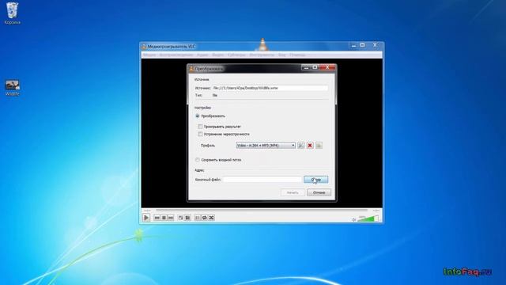
Task: Select the Преобразовать radio option
Action: pos(210,116)
